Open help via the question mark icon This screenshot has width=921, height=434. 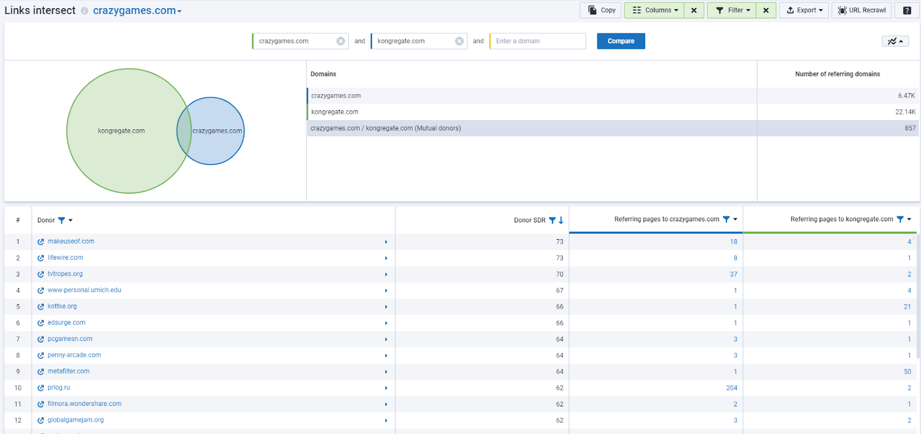[x=907, y=10]
